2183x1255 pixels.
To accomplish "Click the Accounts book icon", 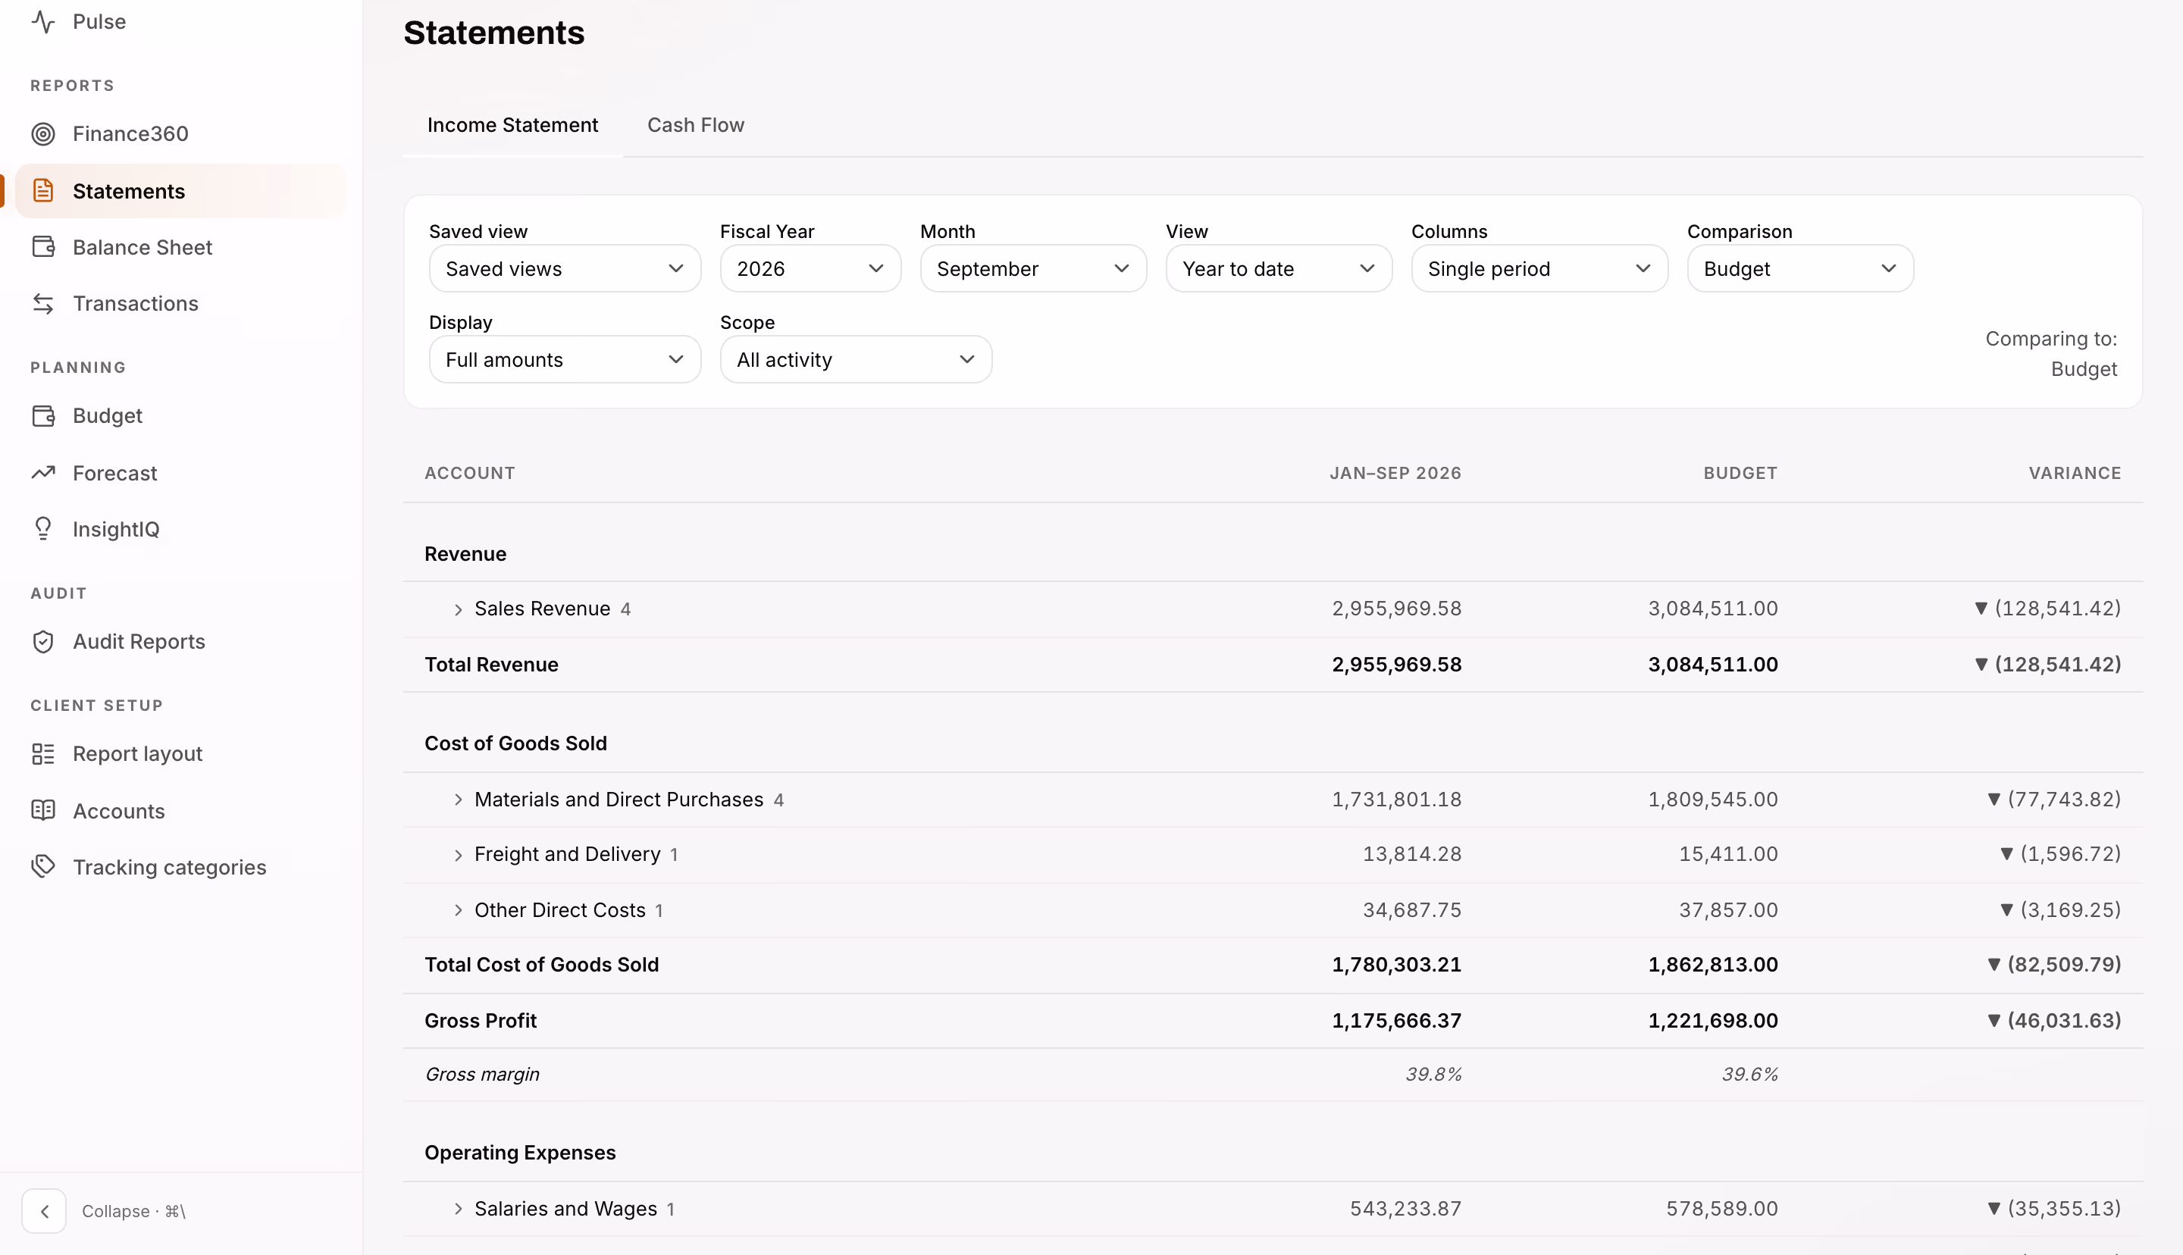I will 43,810.
